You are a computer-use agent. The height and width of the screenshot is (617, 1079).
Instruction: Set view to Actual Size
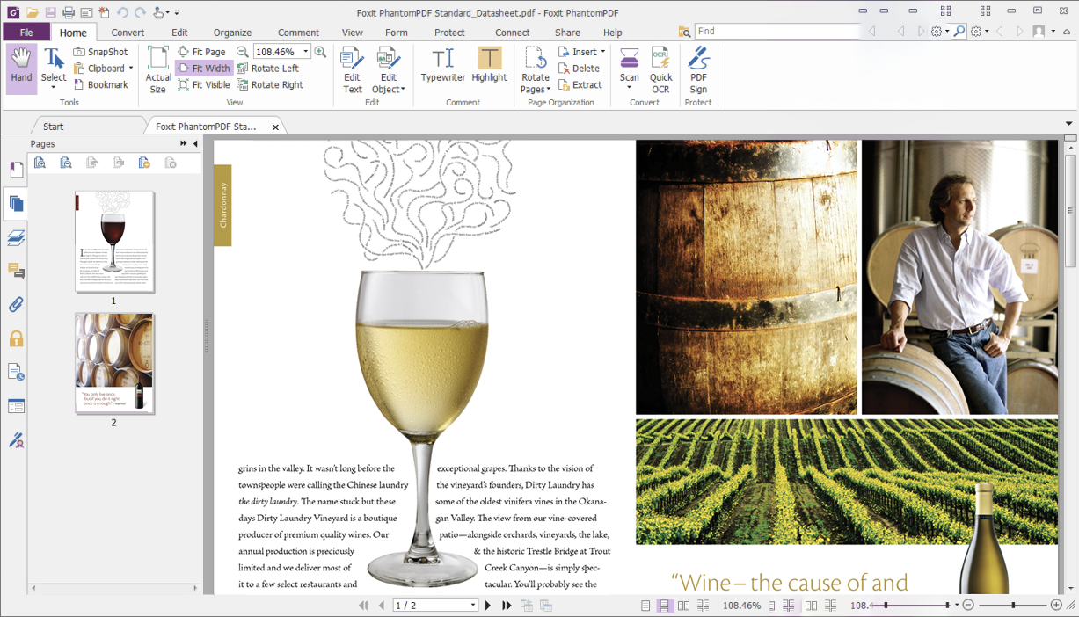pos(158,69)
